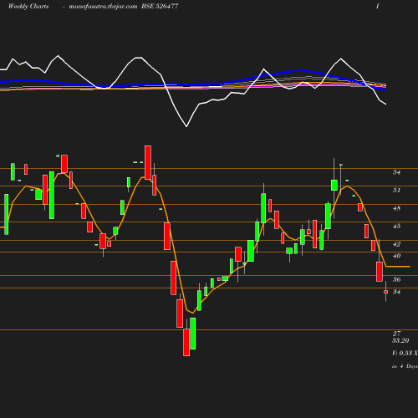Click the 'BSE 526477' stock code label

(x=160, y=6)
